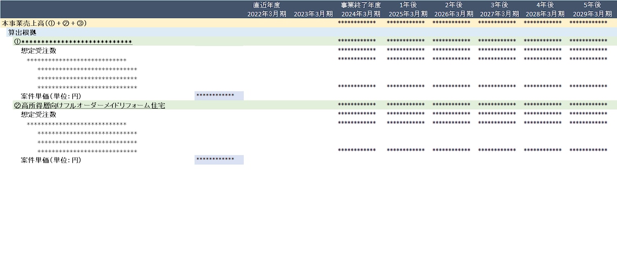Click blue input cell beside ① section 案件単価
The height and width of the screenshot is (257, 617).
[x=219, y=95]
